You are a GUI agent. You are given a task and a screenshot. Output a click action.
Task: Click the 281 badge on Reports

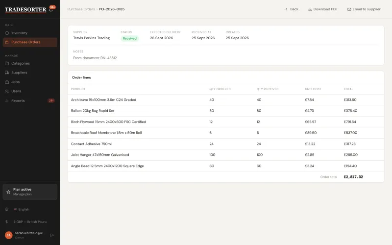point(51,101)
